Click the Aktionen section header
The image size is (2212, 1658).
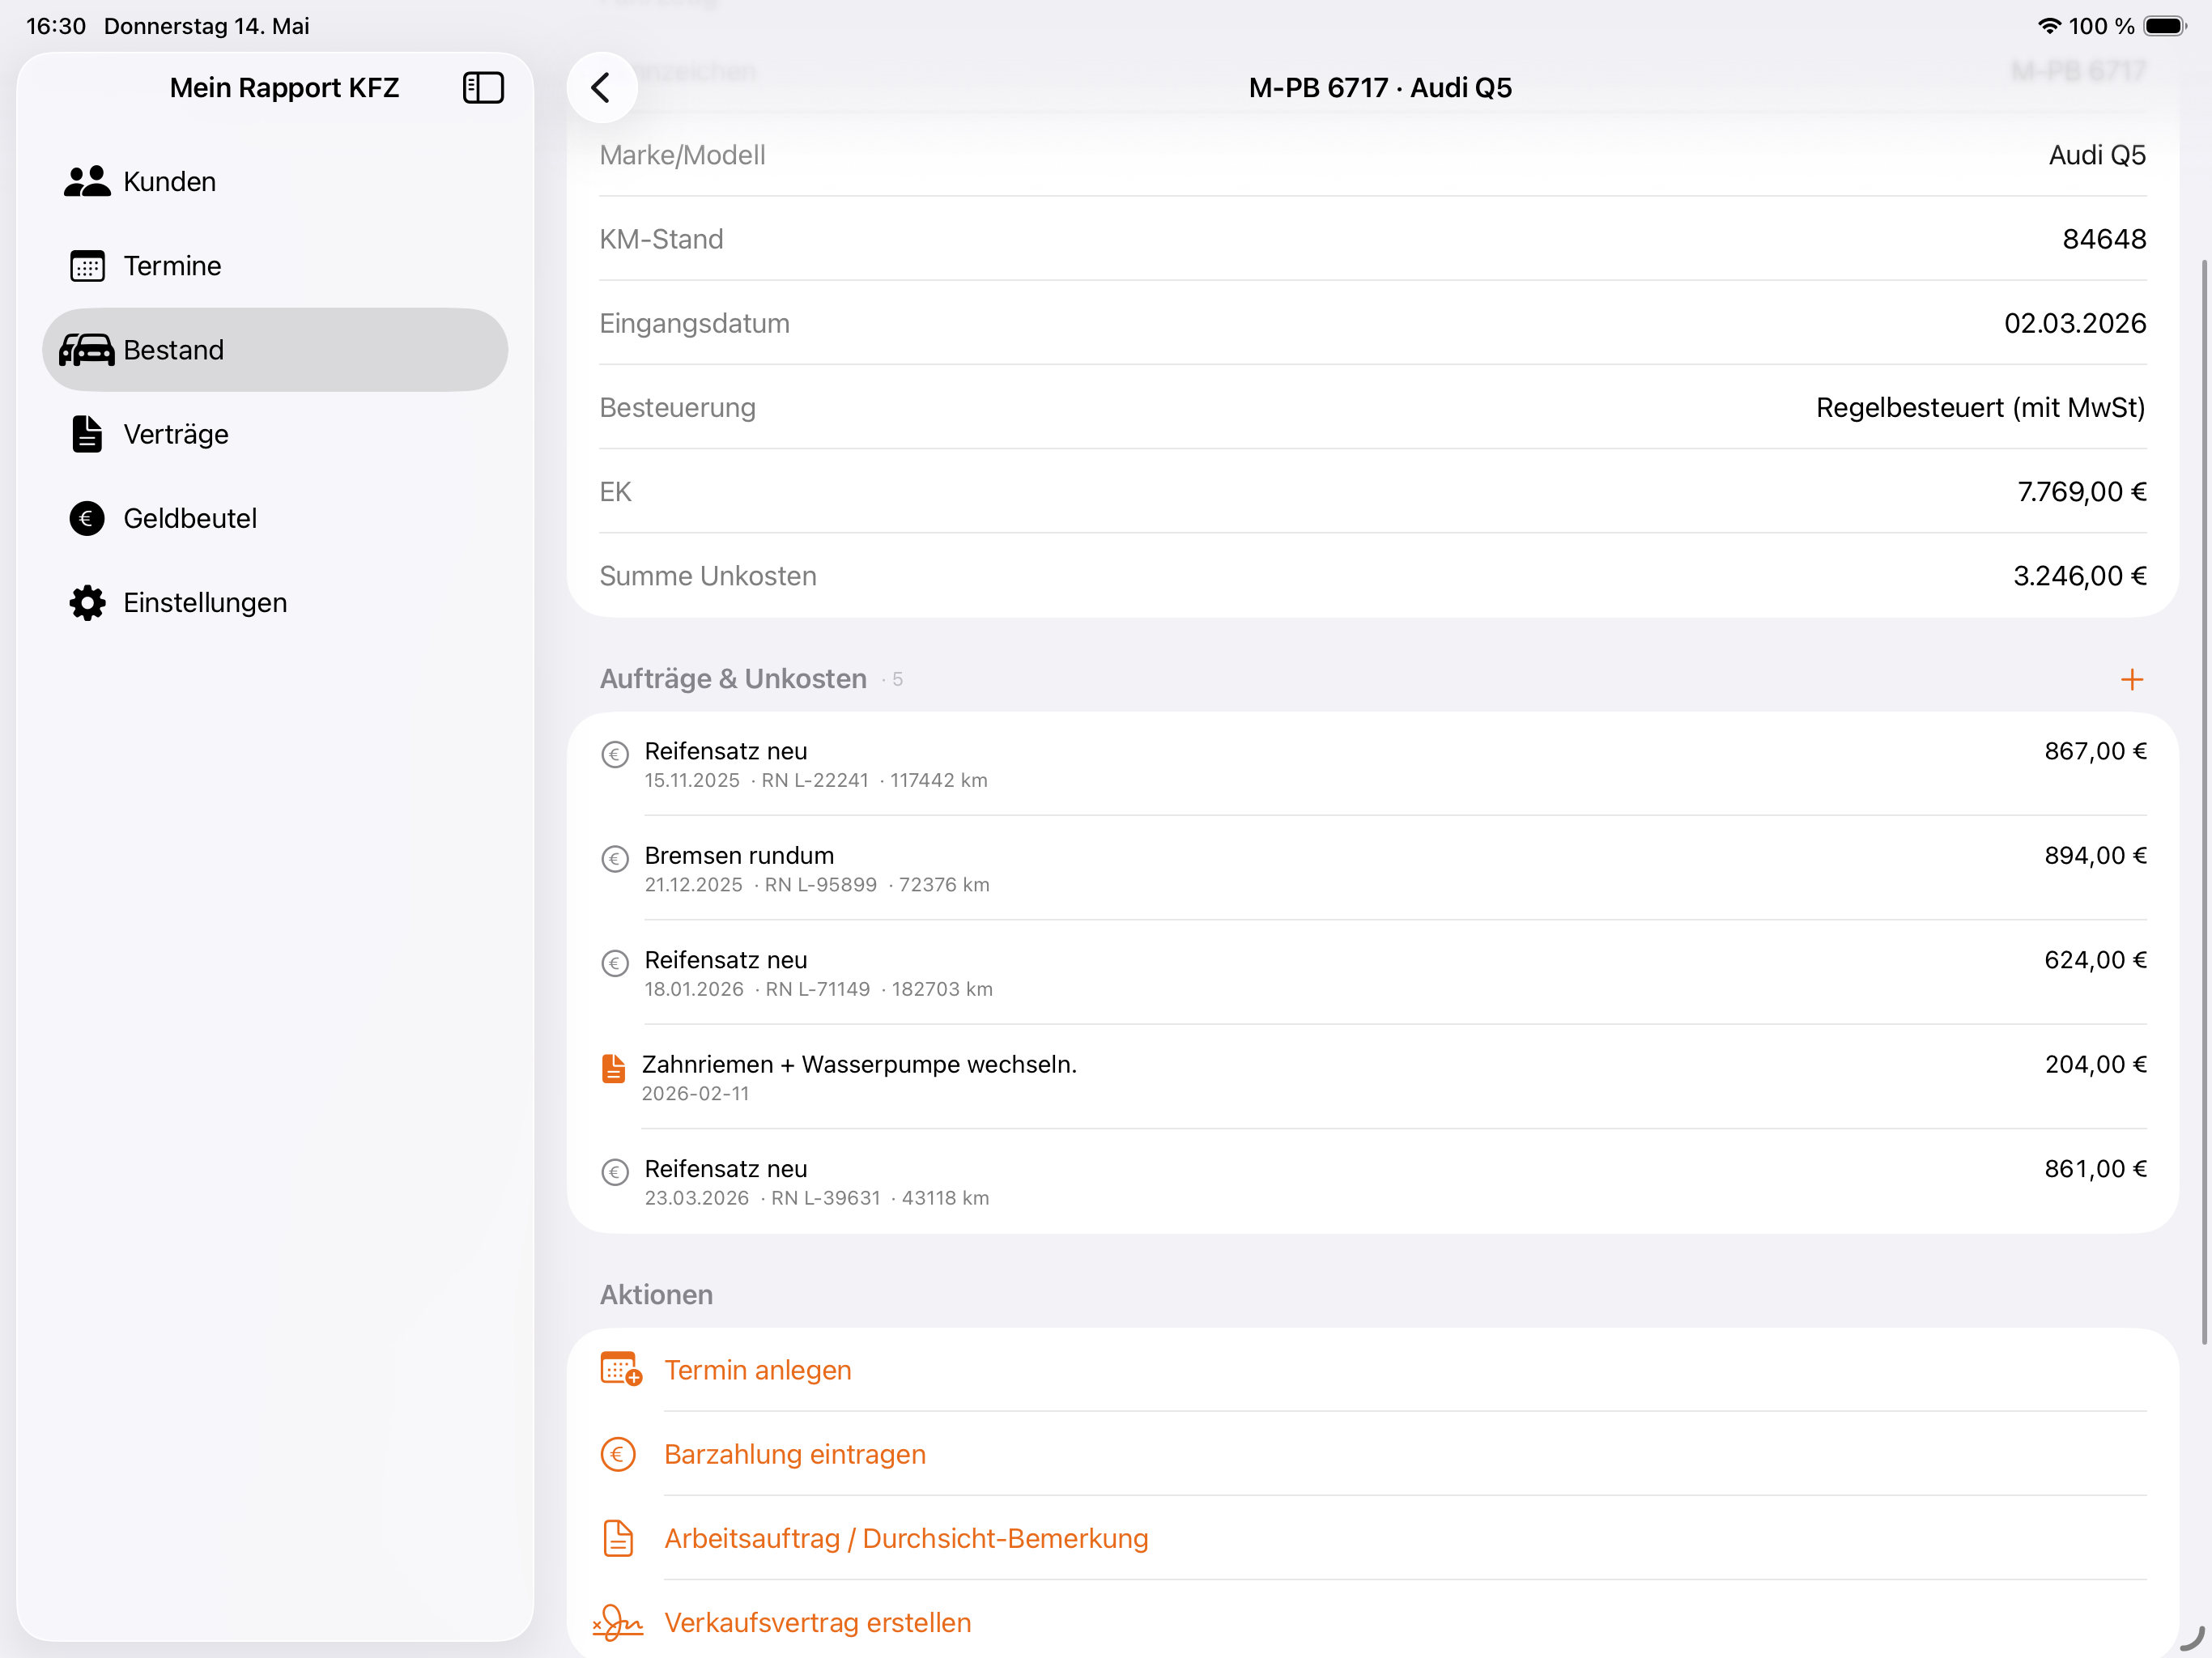click(x=656, y=1295)
